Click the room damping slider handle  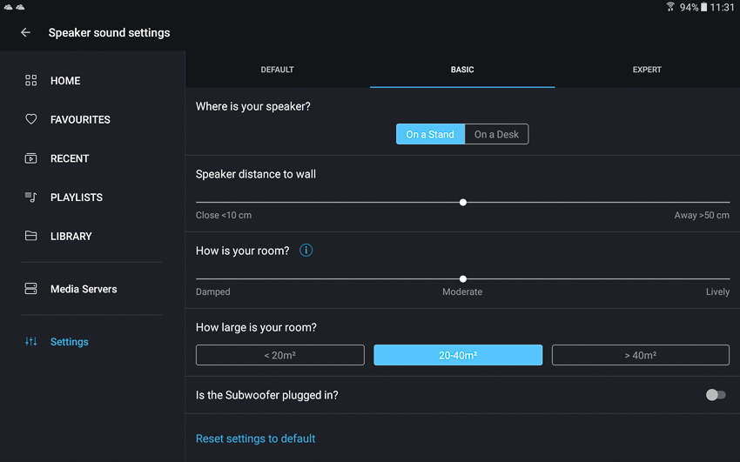463,279
